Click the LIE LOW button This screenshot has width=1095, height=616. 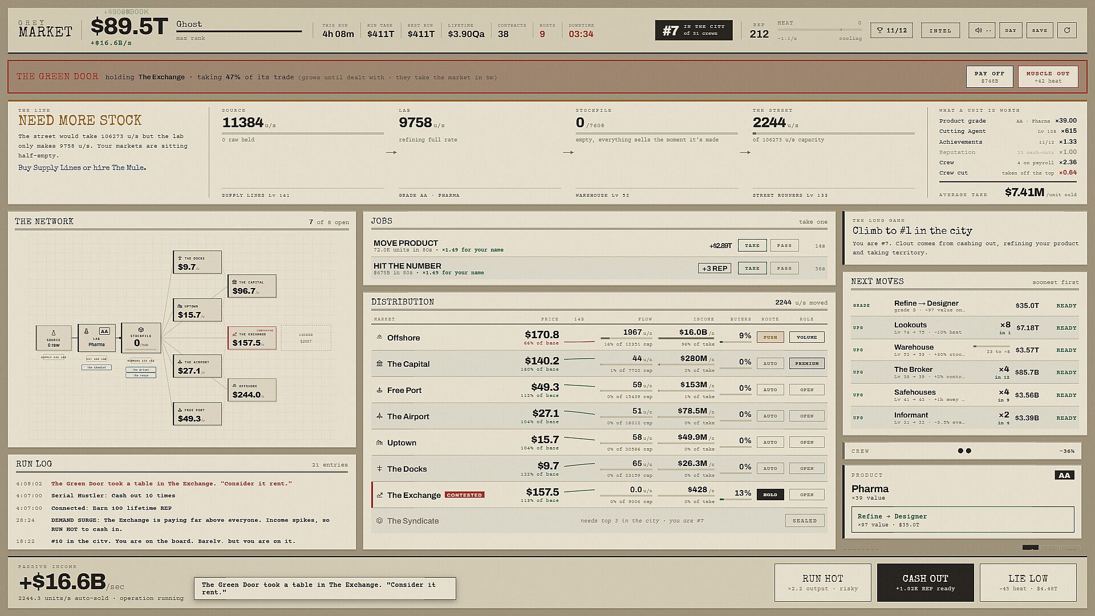(x=1028, y=582)
